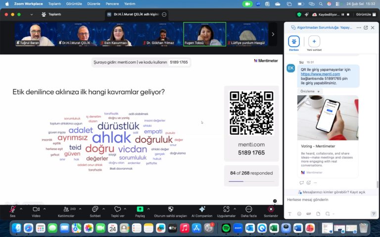Open AI Companion from meeting toolbar
Viewport: 380px width, 237px height.
coord(202,209)
